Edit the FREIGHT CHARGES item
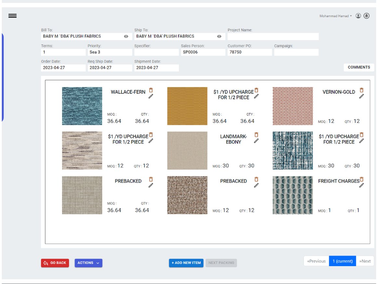 tap(361, 185)
